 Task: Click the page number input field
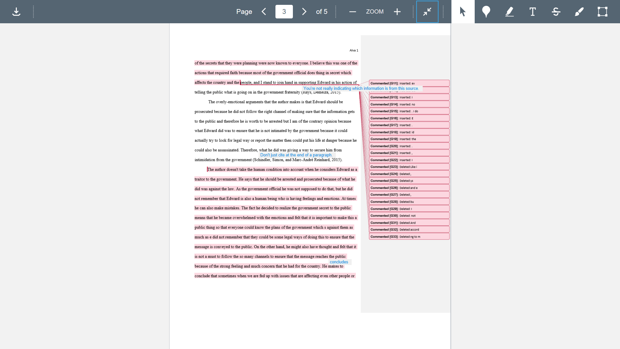[x=284, y=12]
